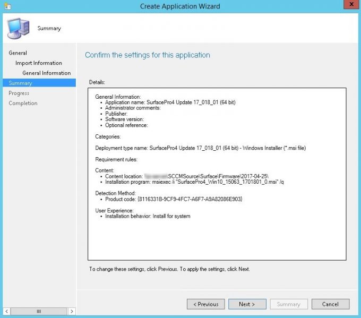This screenshot has width=361, height=318.
Task: Click the sidebar scrollbar right arrow
Action: pyautogui.click(x=72, y=311)
